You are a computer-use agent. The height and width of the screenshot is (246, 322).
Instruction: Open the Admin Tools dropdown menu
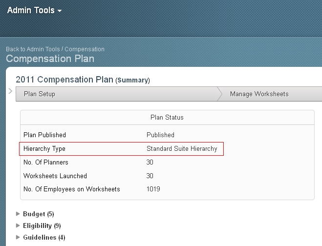pyautogui.click(x=34, y=10)
